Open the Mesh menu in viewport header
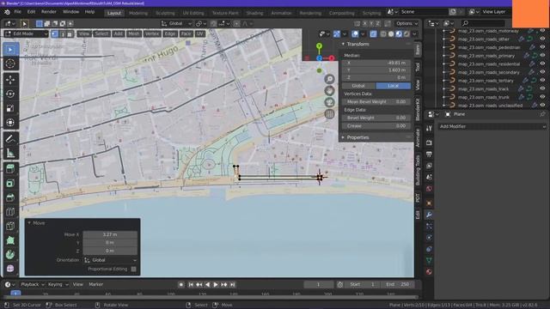This screenshot has width=550, height=309. [x=134, y=34]
